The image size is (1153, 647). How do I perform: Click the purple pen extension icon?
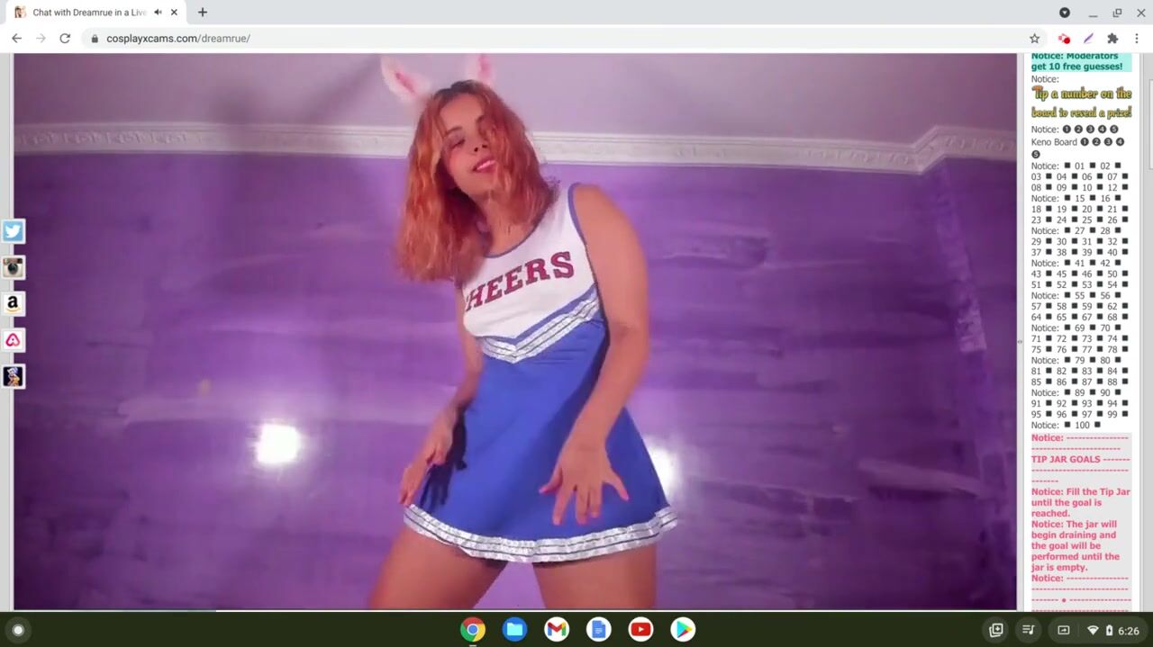1088,39
